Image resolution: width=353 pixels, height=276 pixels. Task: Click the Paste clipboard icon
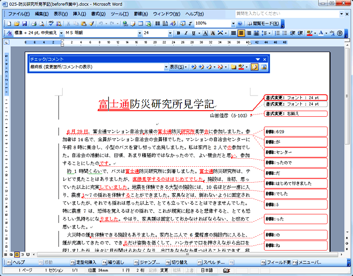tap(84, 24)
